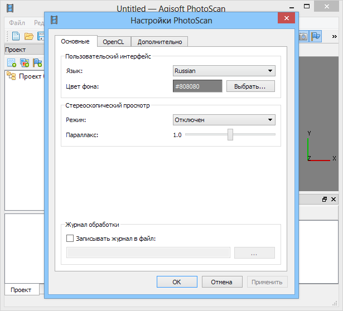Click the blue flags toolbar icon
Image resolution: width=343 pixels, height=311 pixels.
click(x=316, y=36)
